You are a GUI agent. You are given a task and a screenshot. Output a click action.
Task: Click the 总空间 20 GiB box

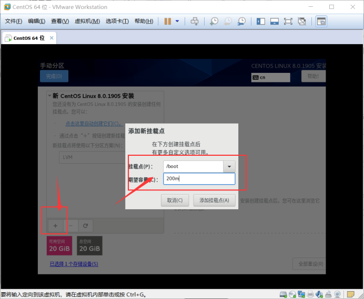(89, 245)
